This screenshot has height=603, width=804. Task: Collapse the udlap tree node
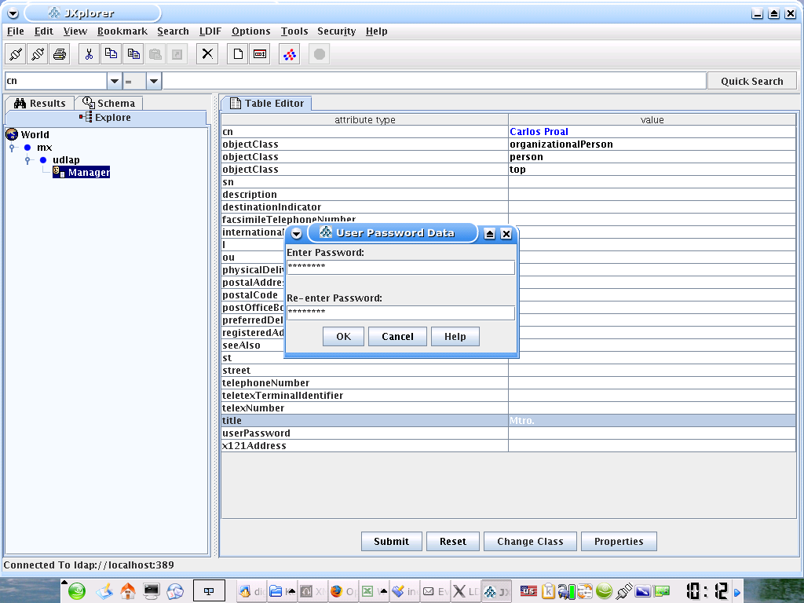click(x=28, y=160)
